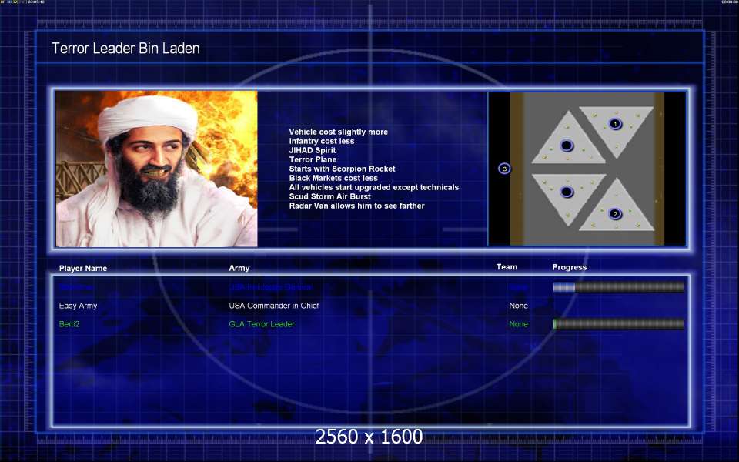The height and width of the screenshot is (462, 739).
Task: Click the Berti2 team value 'None'
Action: pyautogui.click(x=518, y=324)
